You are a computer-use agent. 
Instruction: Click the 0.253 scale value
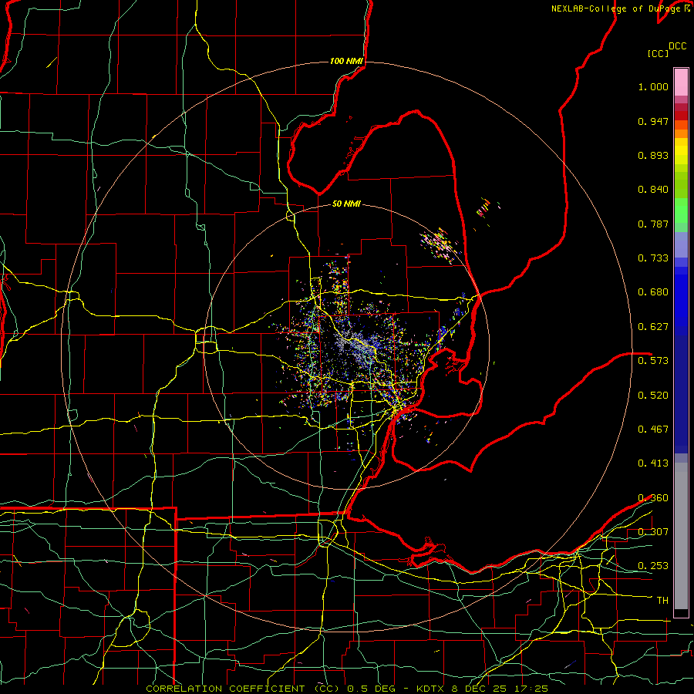[x=653, y=566]
